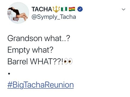Image resolution: width=130 pixels, height=97 pixels.
Task: Click the gold trident emoji
Action: click(56, 9)
